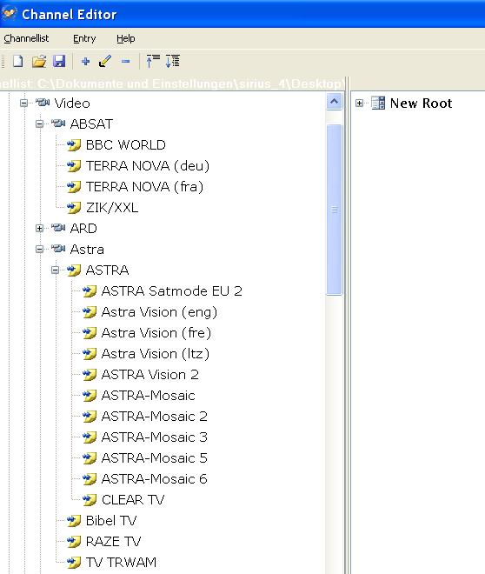Select ASTRA-Mosaic 2 entry
The image size is (485, 574).
(155, 417)
